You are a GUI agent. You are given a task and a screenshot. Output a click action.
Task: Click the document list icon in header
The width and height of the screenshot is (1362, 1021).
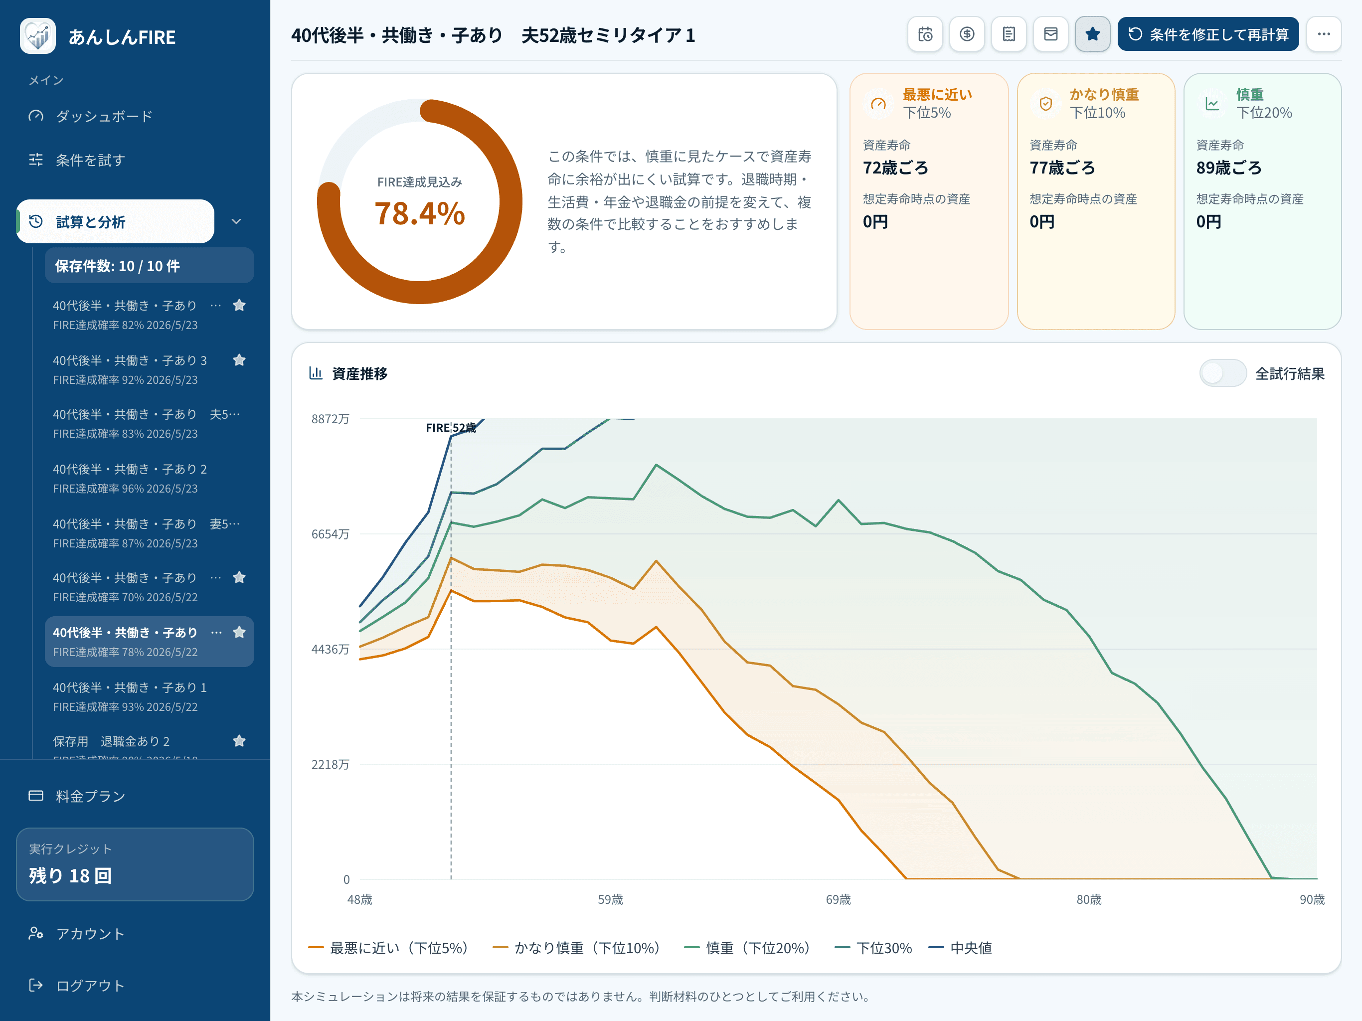pyautogui.click(x=1009, y=34)
